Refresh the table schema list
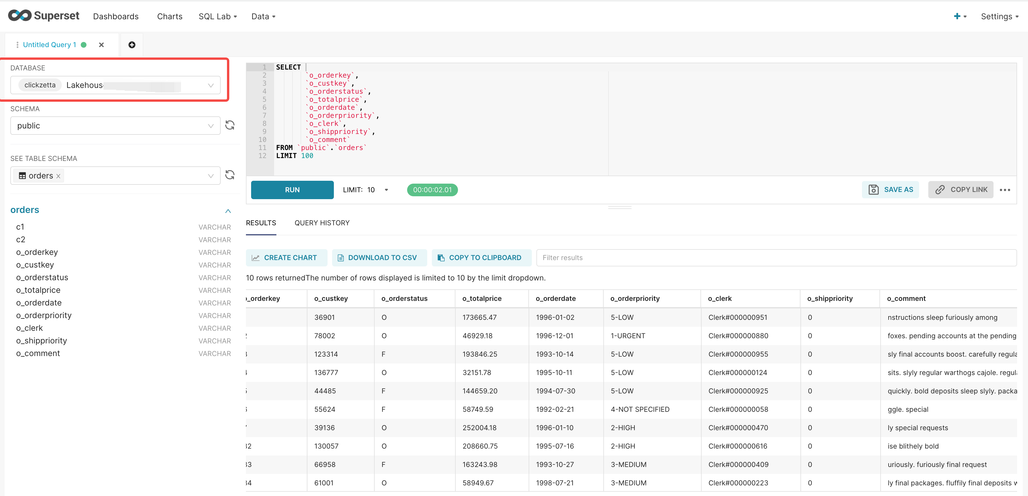This screenshot has height=496, width=1028. [x=230, y=175]
